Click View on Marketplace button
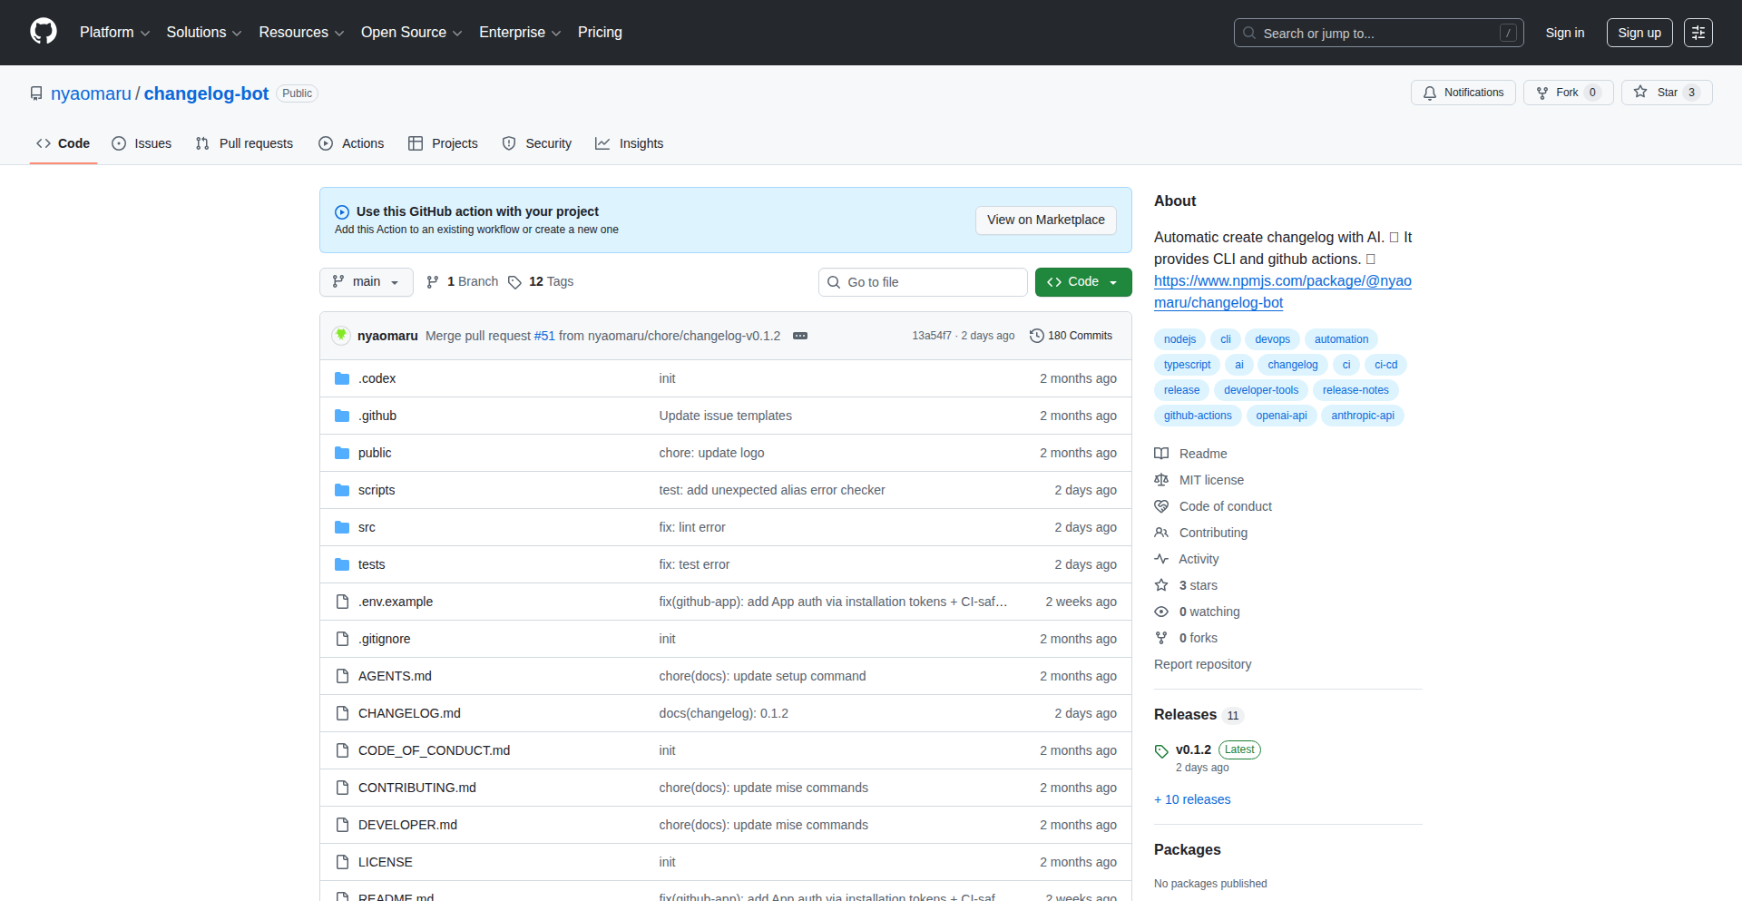1742x901 pixels. click(1045, 220)
